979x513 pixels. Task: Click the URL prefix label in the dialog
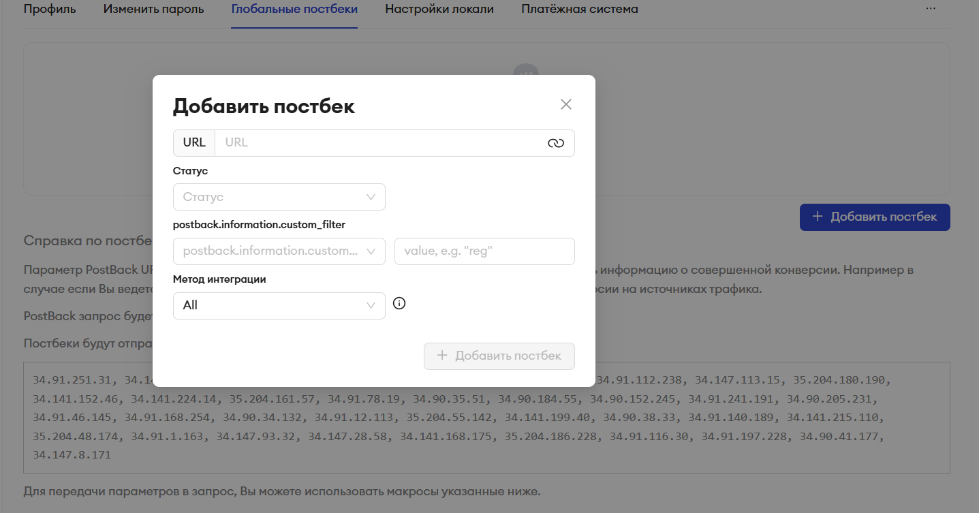click(x=194, y=143)
